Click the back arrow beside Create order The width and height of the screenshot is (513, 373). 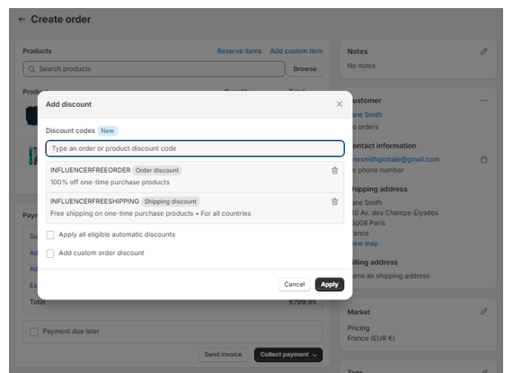tap(22, 19)
